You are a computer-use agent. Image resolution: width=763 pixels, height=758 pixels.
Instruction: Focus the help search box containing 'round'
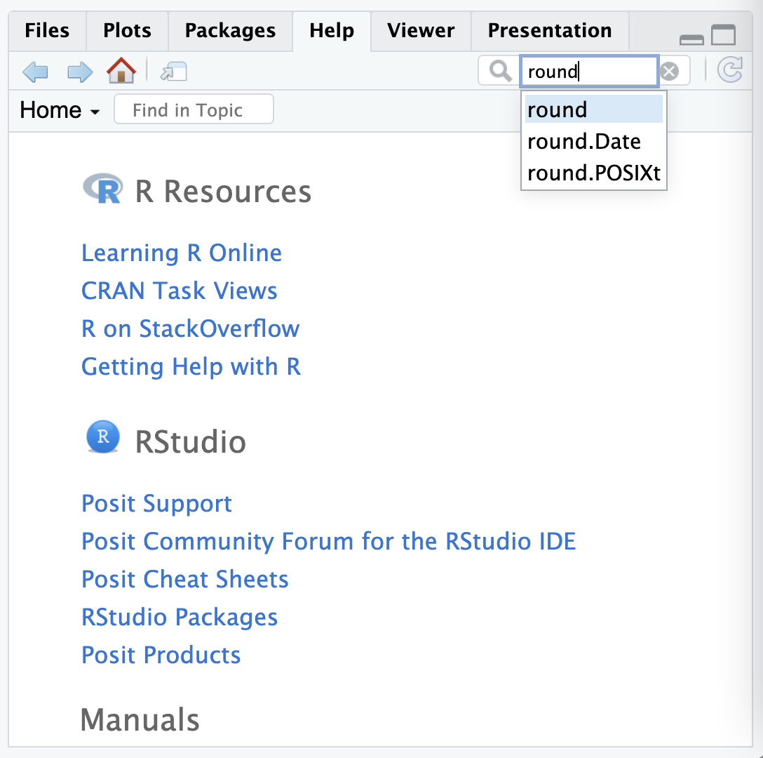pos(589,72)
